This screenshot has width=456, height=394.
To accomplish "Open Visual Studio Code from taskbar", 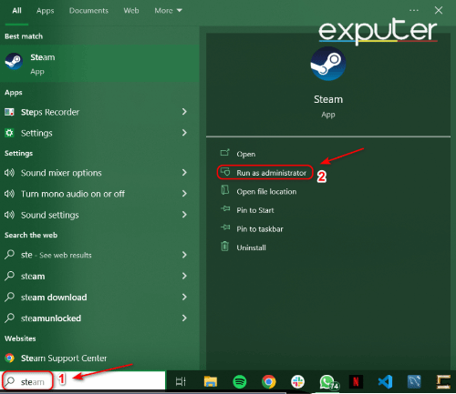I will (385, 381).
